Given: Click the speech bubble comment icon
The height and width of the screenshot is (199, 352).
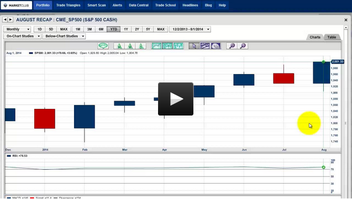Looking at the screenshot, I should click(103, 46).
